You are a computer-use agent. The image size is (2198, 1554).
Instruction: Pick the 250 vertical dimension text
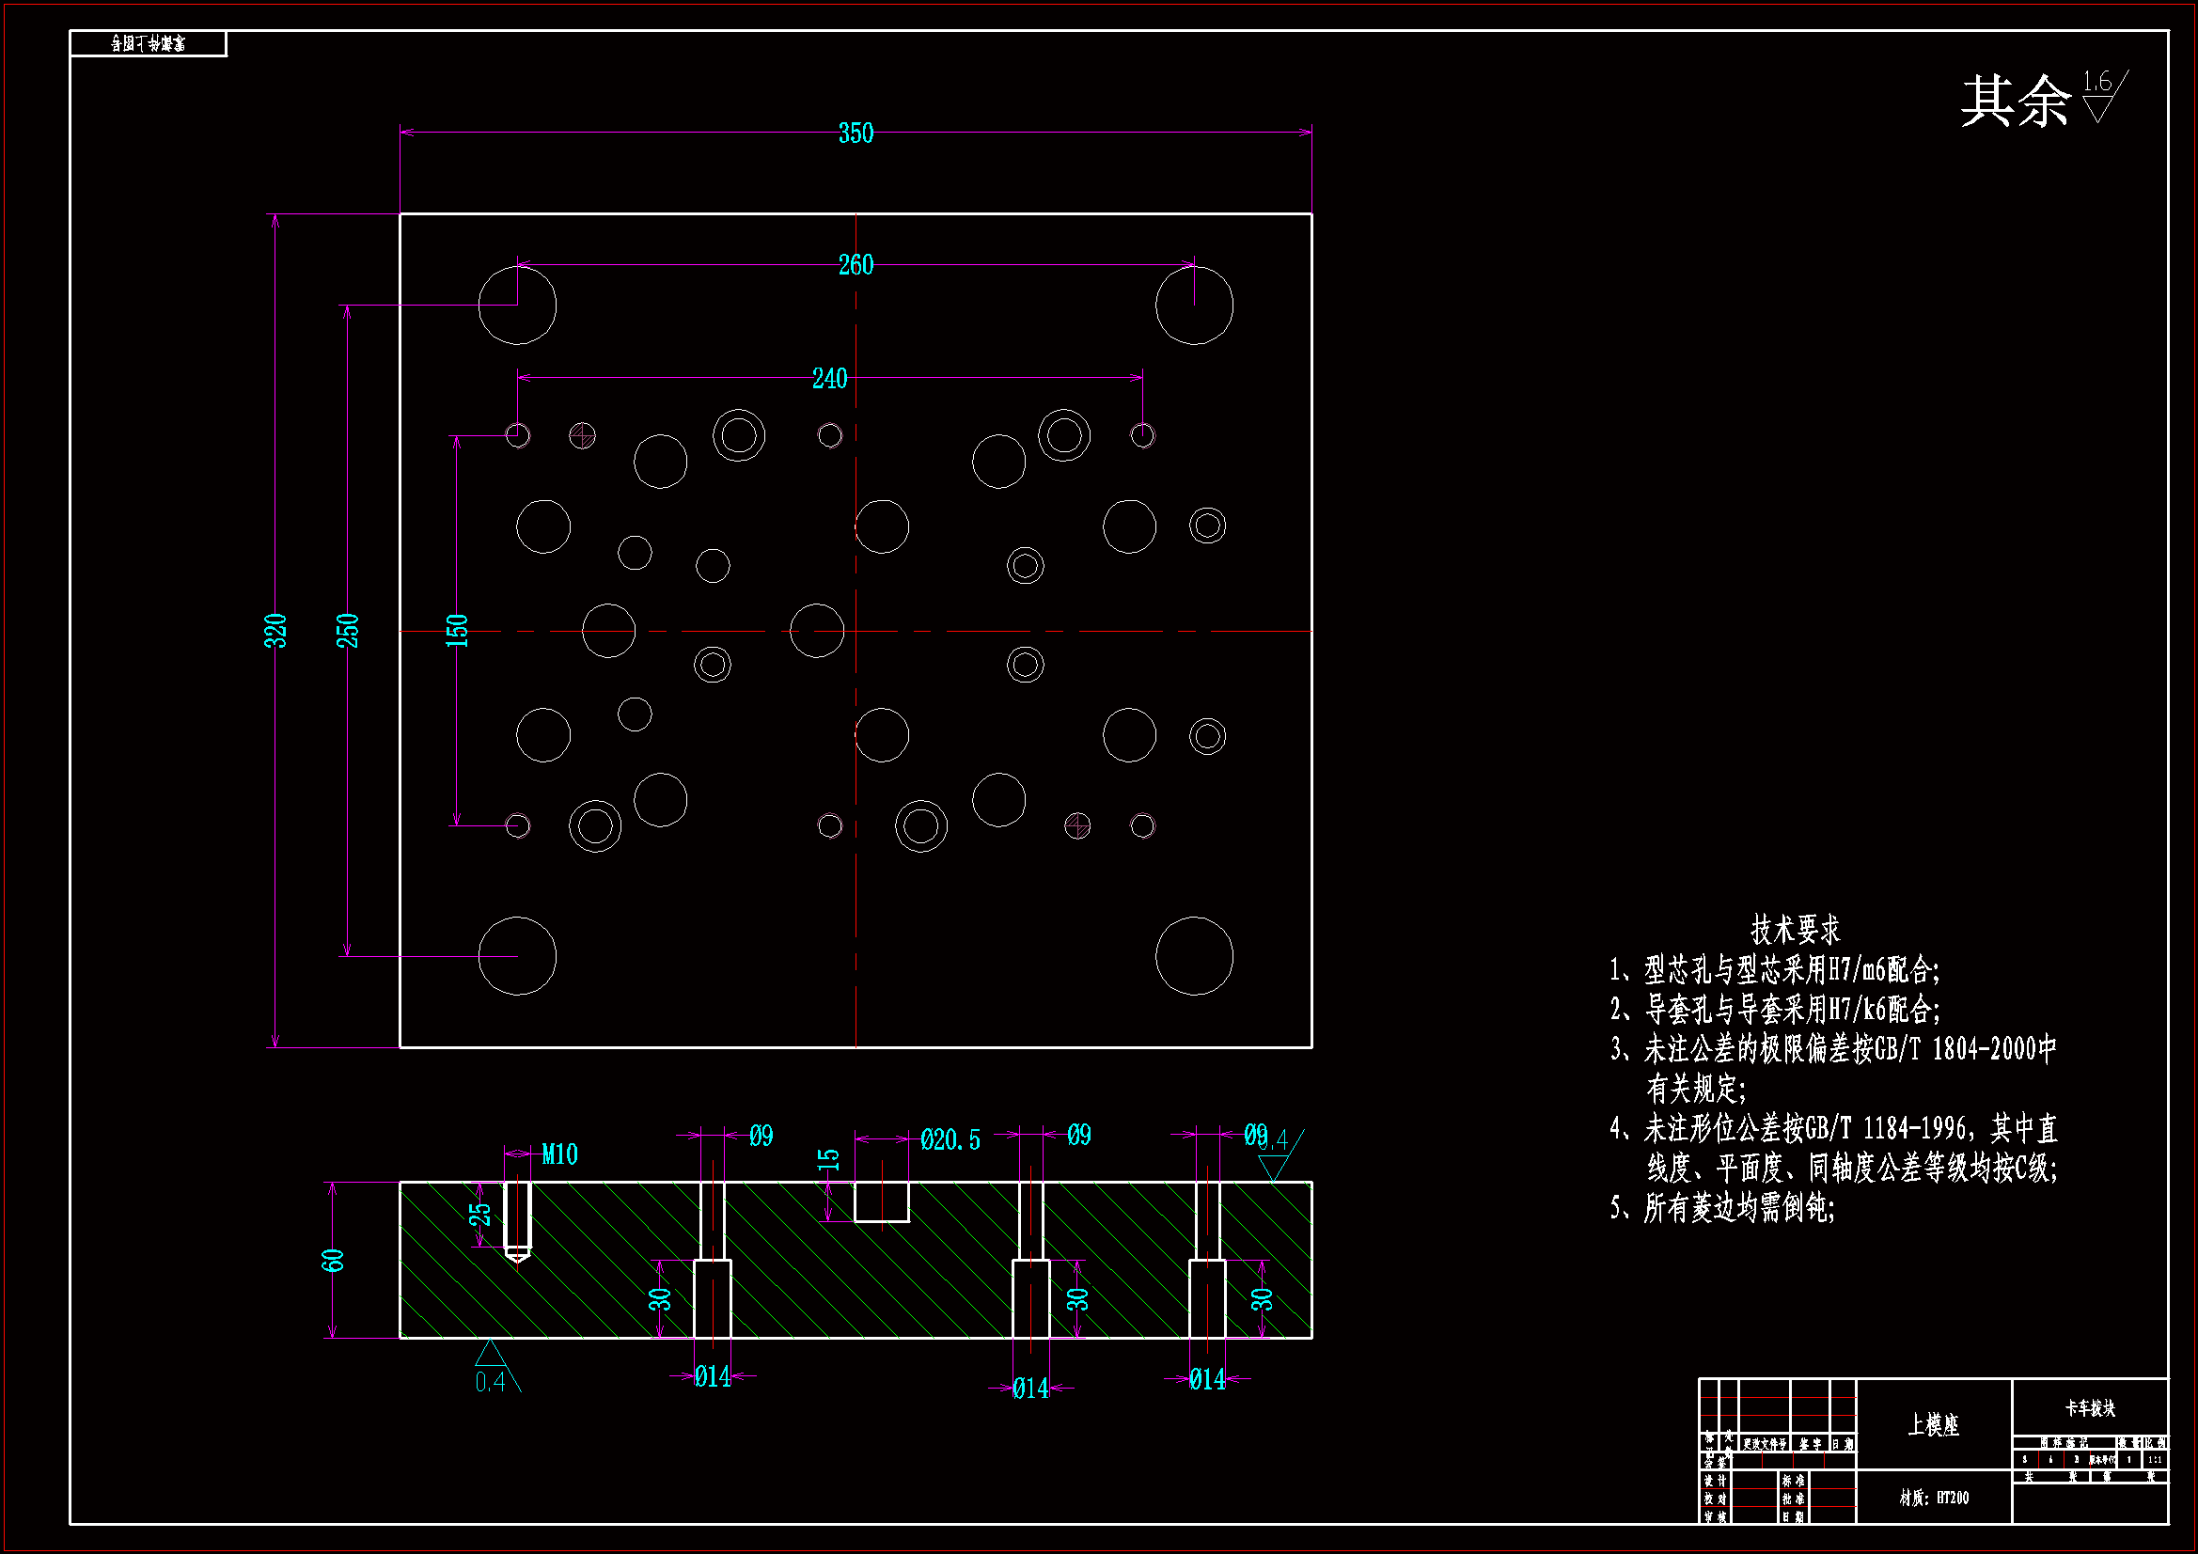348,631
